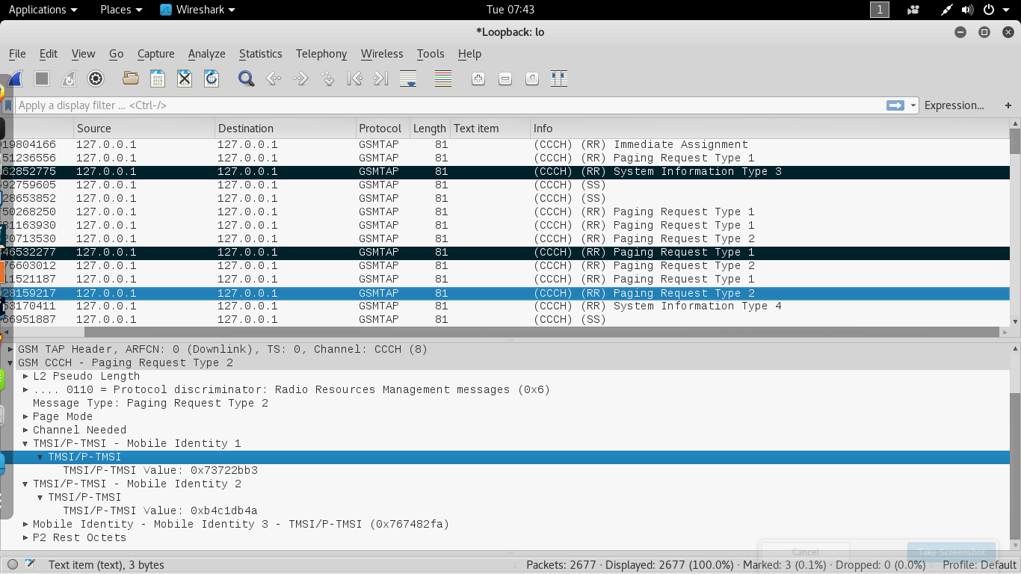Click the Resize columns toolbar icon
The width and height of the screenshot is (1021, 574).
(559, 78)
